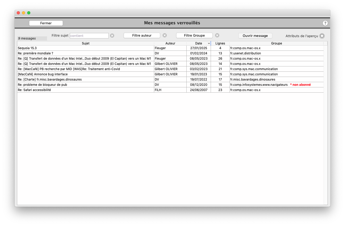Select 'Re: [MacCafé] PB recherche par MID' row
Viewport: 345px width, 226px height.
click(x=170, y=69)
